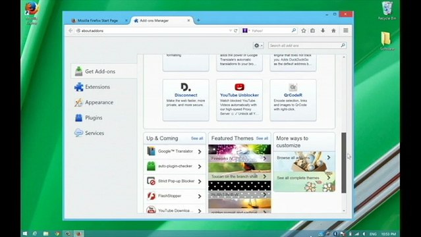
Task: Open address bar history dropdown
Action: [x=231, y=30]
